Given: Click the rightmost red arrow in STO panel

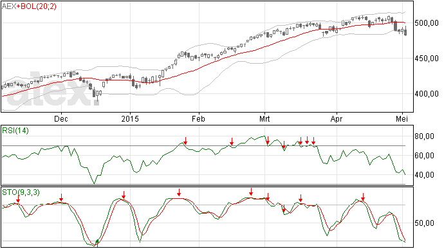Looking at the screenshot, I should click(x=363, y=197).
